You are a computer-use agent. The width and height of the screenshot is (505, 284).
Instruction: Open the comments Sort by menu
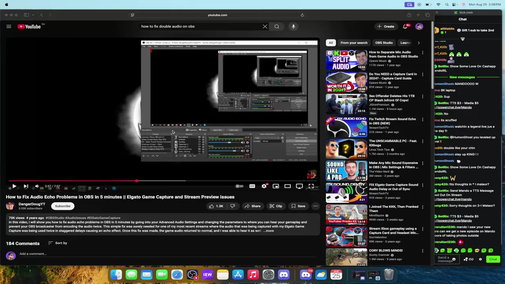[58, 243]
